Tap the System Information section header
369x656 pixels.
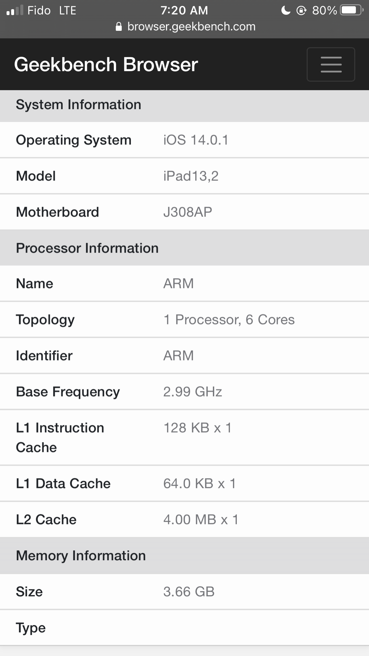coord(78,105)
